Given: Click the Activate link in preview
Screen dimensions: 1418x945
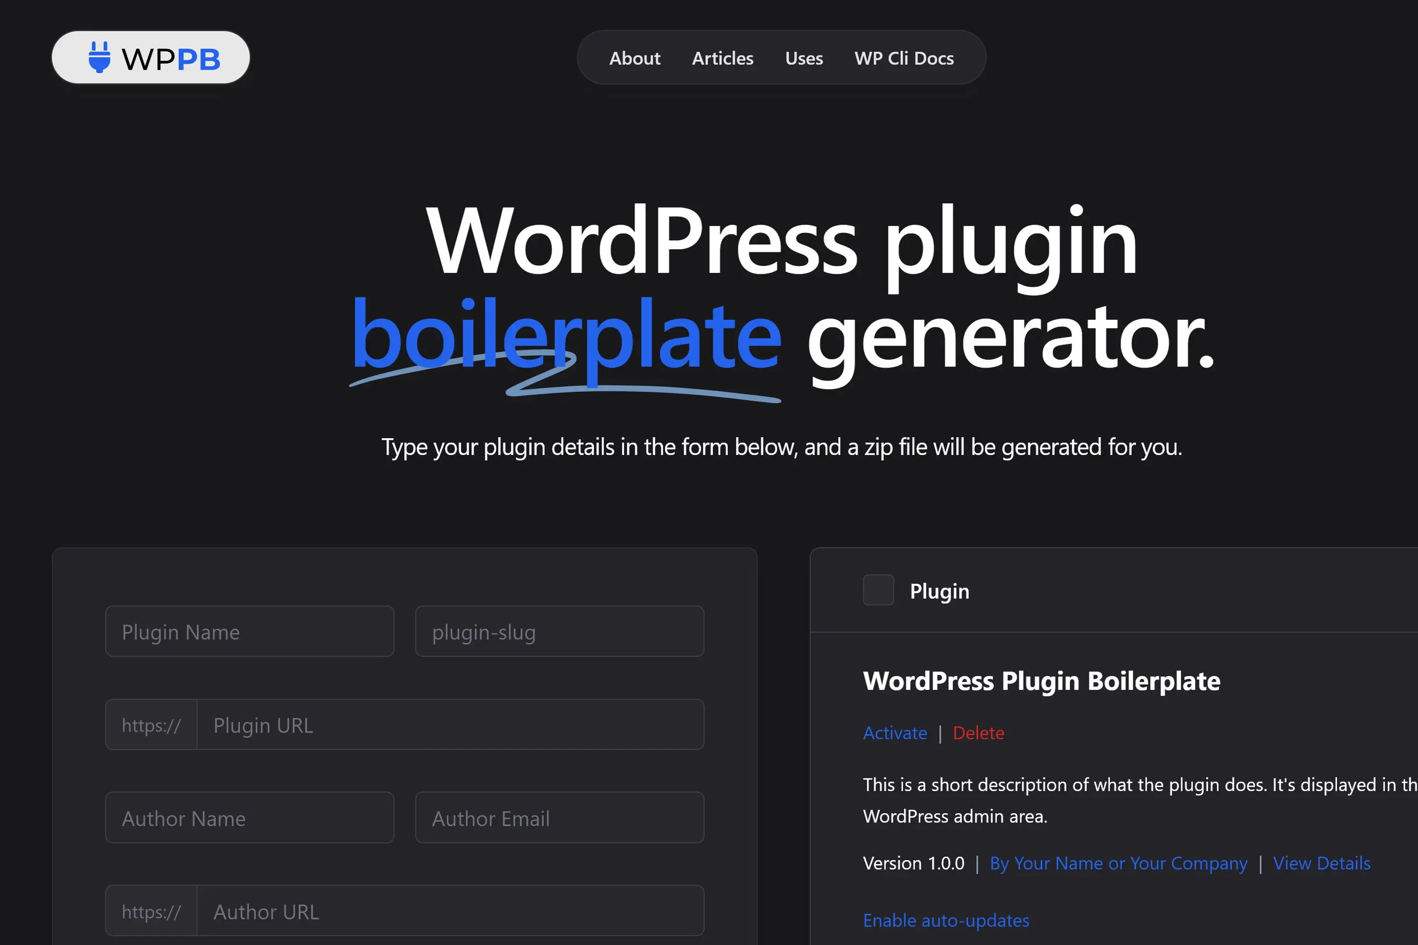Looking at the screenshot, I should [894, 733].
